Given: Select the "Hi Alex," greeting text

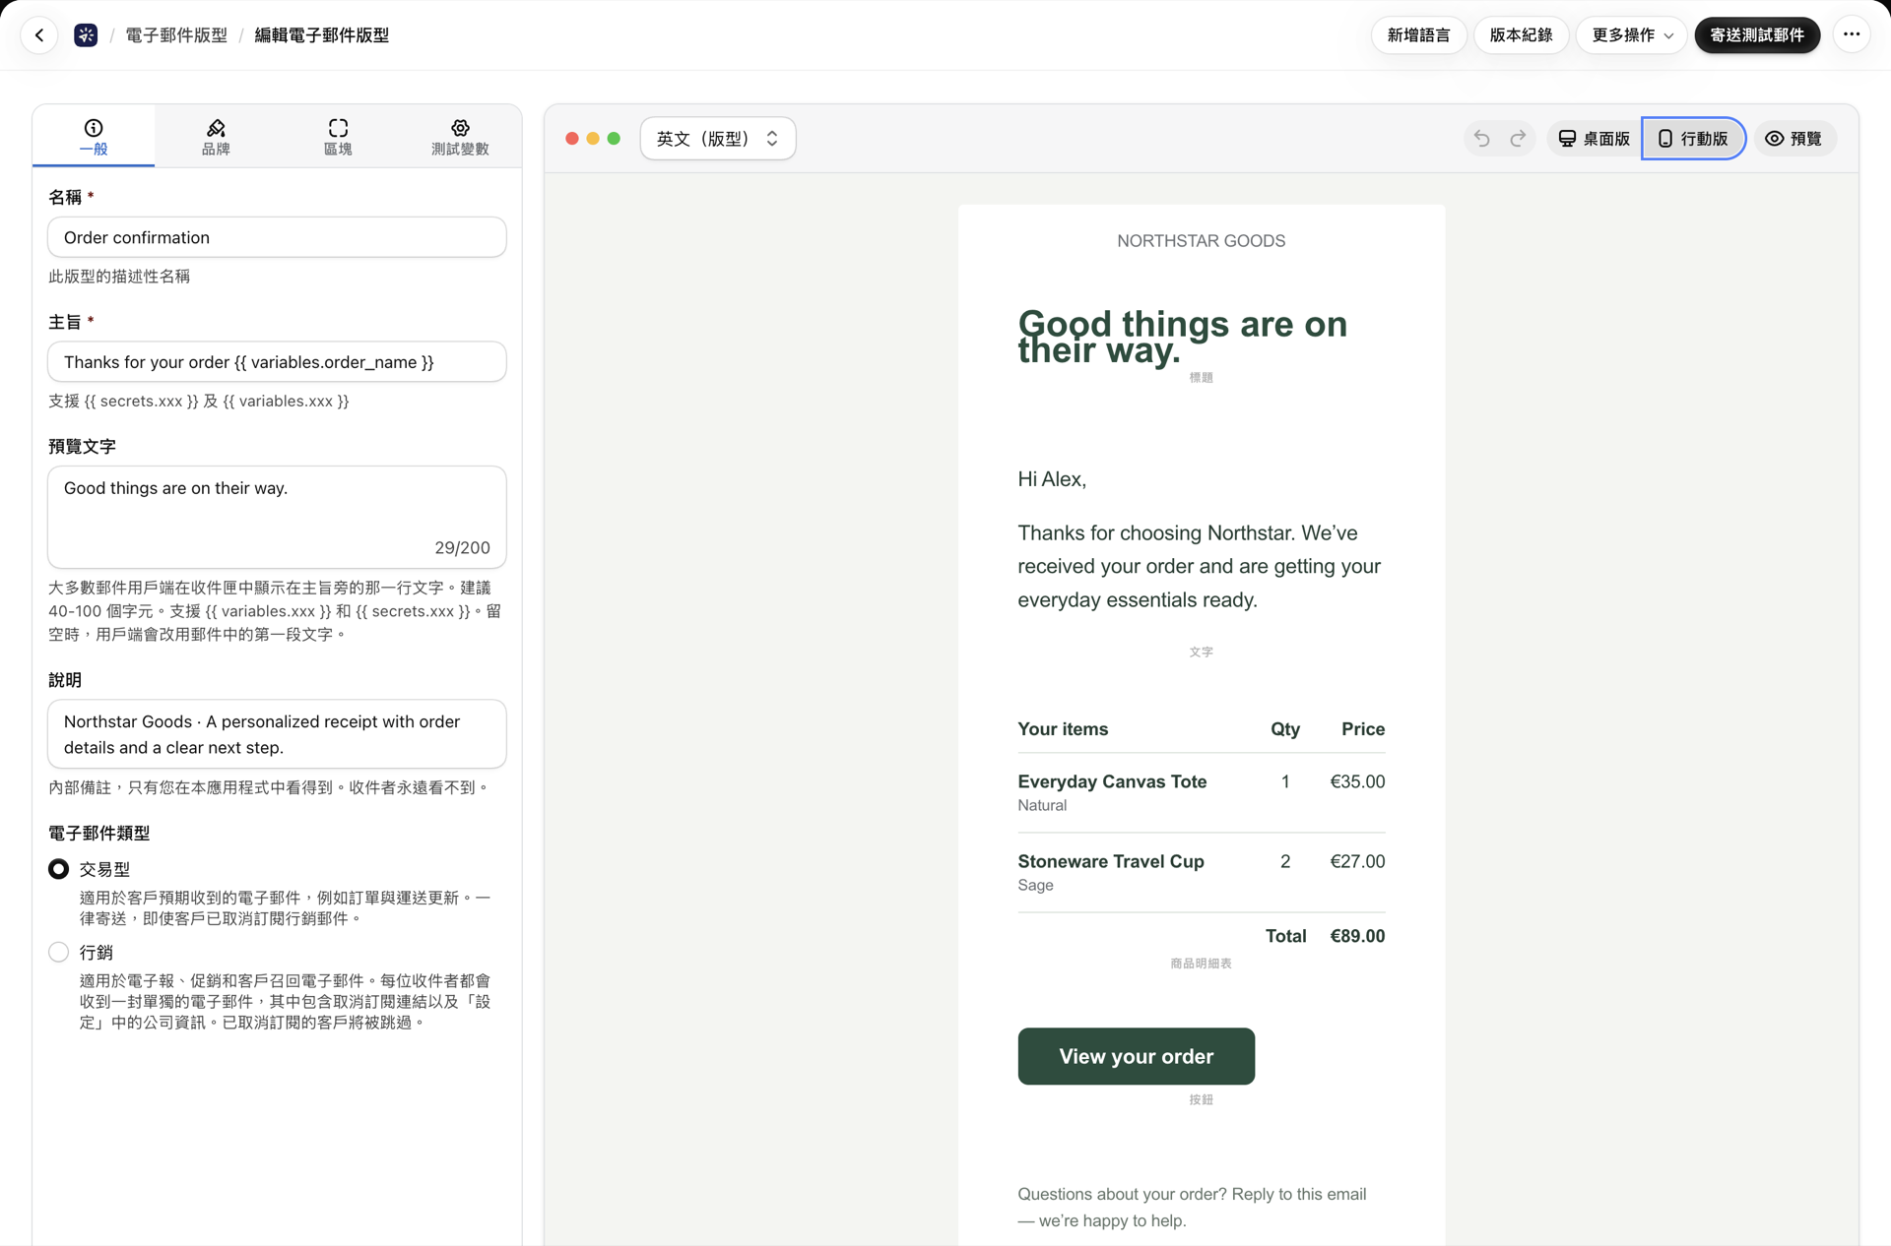Looking at the screenshot, I should (1052, 479).
